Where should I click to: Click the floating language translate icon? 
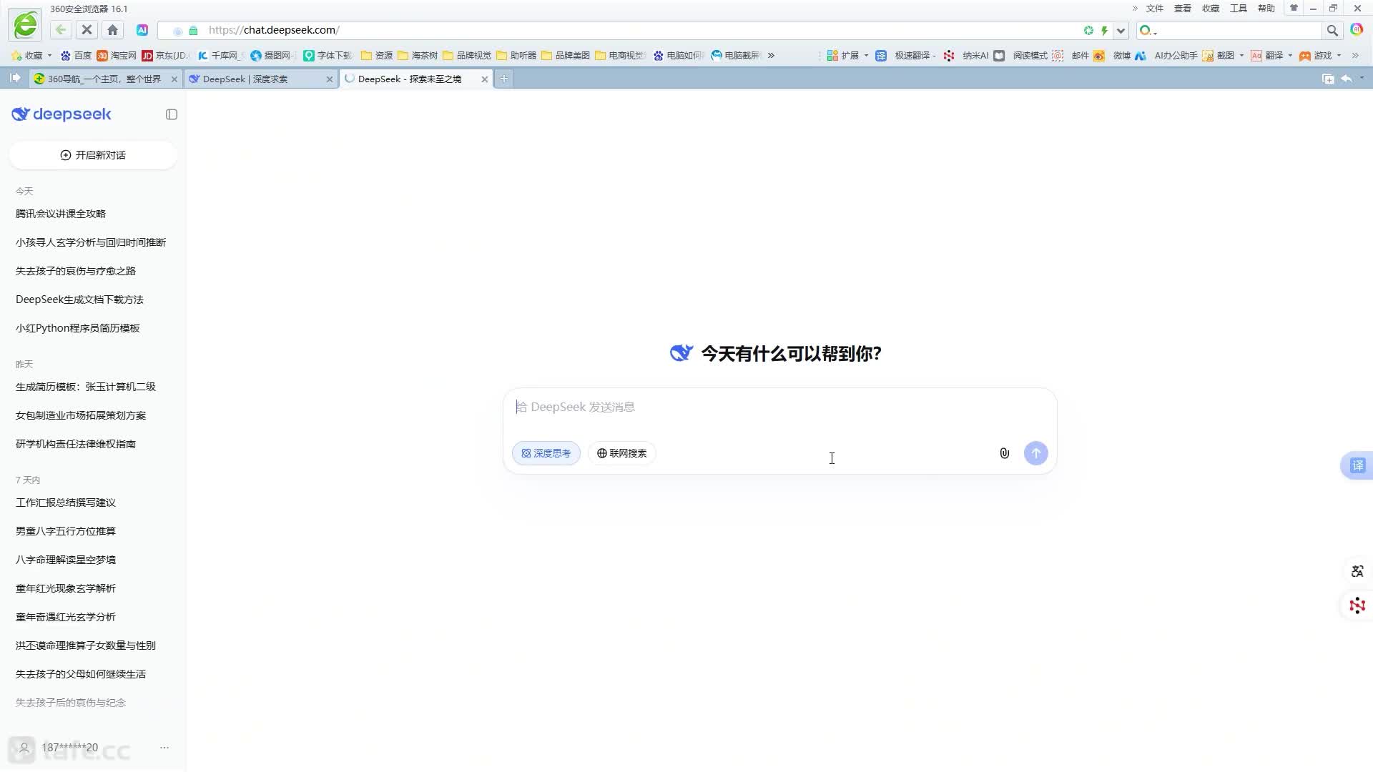1357,571
